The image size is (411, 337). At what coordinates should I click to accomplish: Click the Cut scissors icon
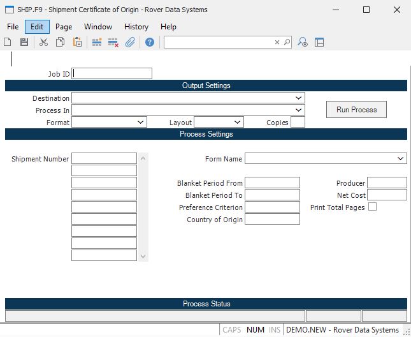pos(43,42)
